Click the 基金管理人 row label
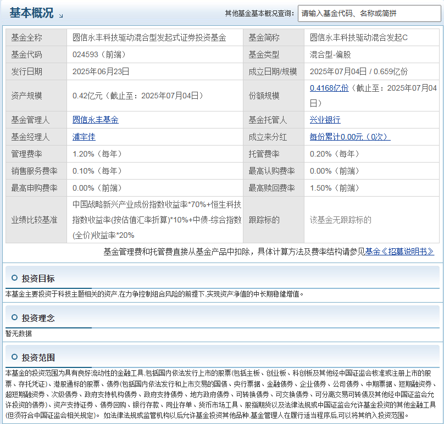 pyautogui.click(x=30, y=120)
